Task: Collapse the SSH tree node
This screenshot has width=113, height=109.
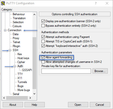Action: click(10, 50)
